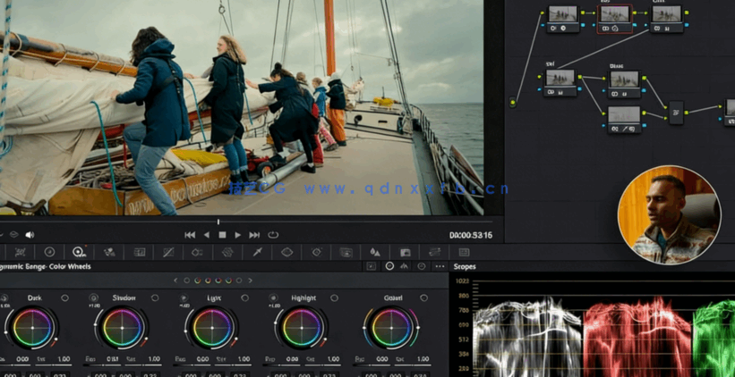Open the Curves palette icon with diagonal line

click(168, 253)
